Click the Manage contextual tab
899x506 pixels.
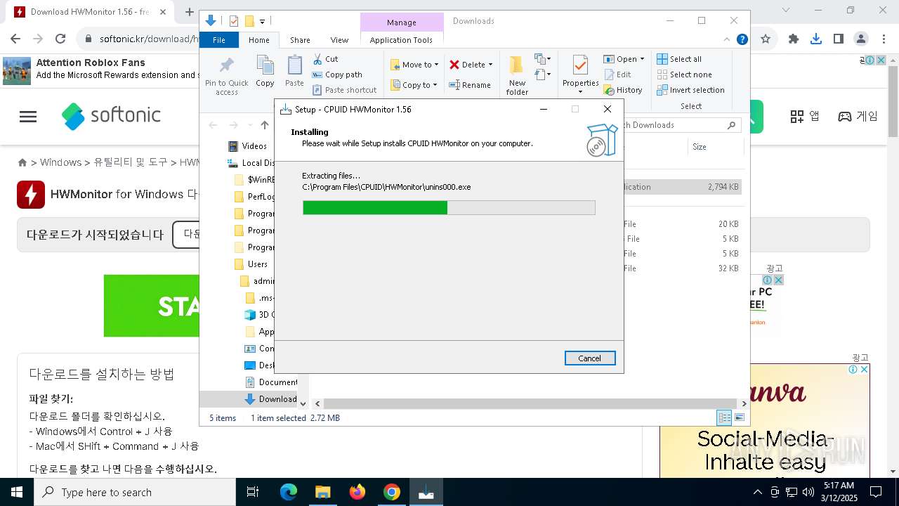402,22
